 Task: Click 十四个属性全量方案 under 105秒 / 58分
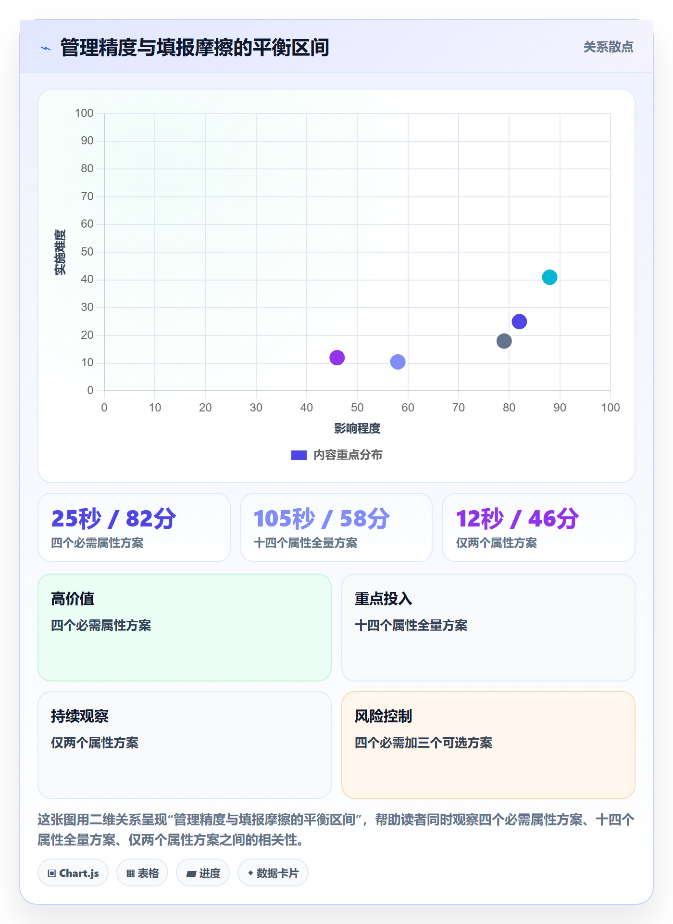click(x=306, y=543)
